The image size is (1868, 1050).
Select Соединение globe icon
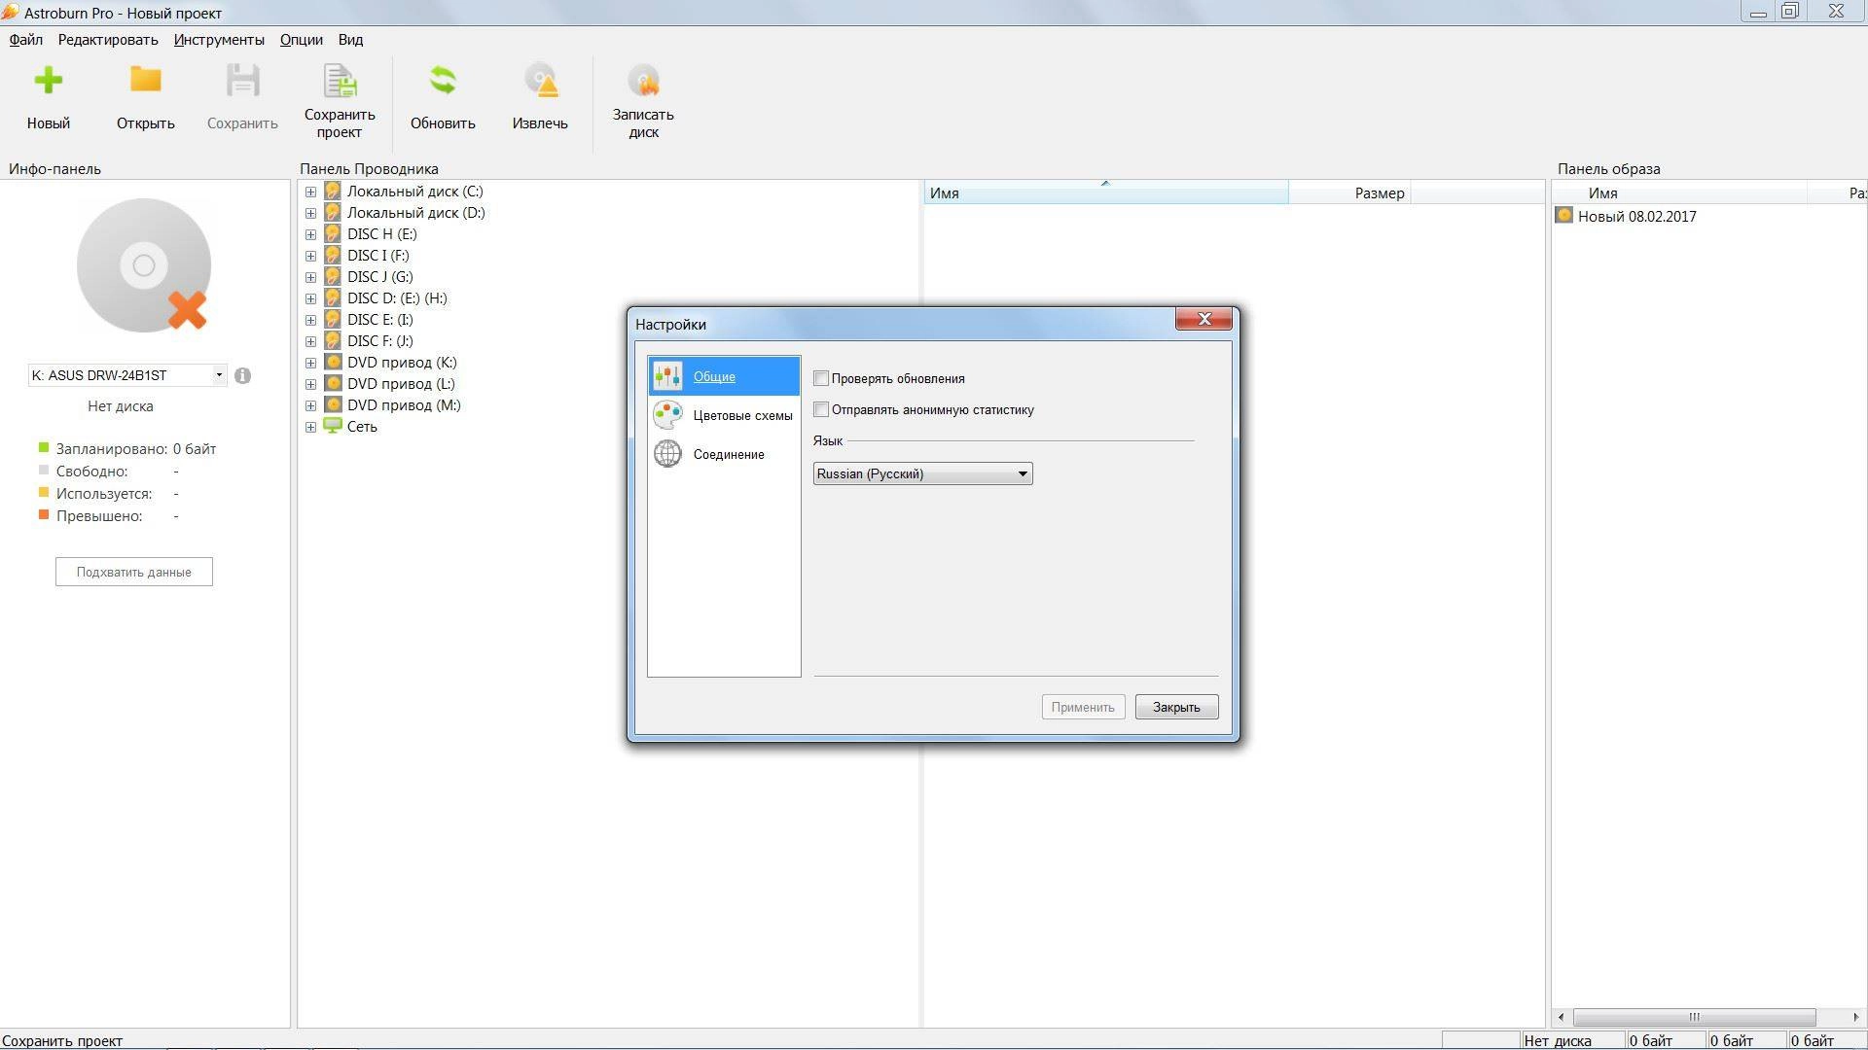(x=667, y=454)
